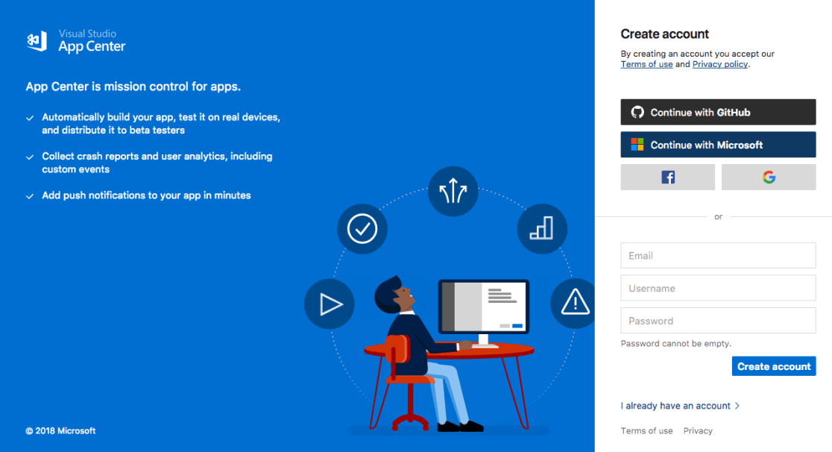Image resolution: width=832 pixels, height=452 pixels.
Task: Open the Privacy footer link
Action: pos(698,430)
